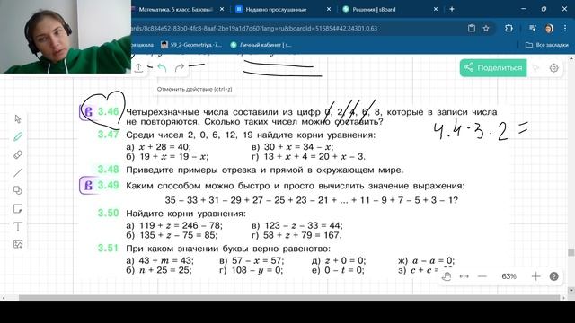Open the Личный кабинет bookmark
The height and width of the screenshot is (323, 575).
pos(261,45)
